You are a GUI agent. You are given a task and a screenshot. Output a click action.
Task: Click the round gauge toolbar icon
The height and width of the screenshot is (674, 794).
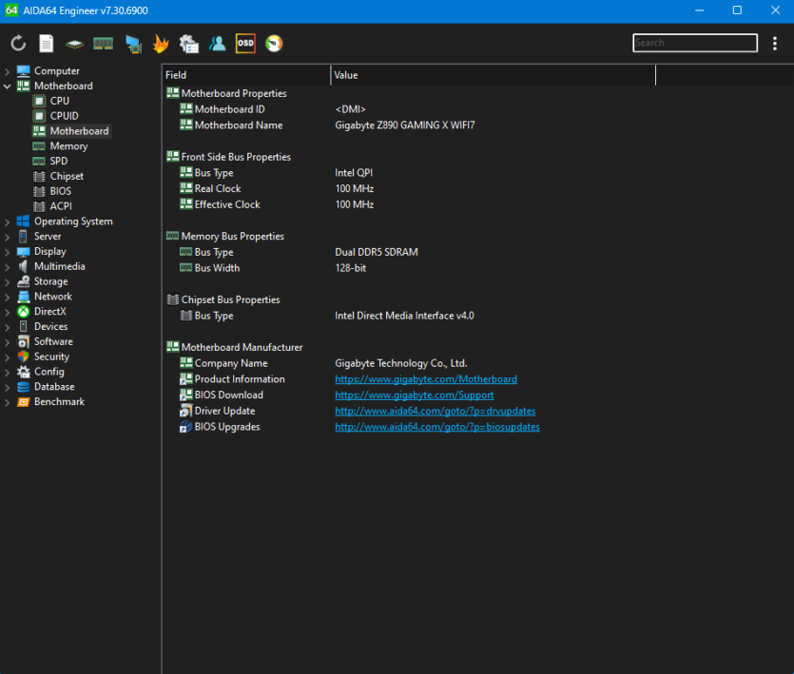point(274,44)
